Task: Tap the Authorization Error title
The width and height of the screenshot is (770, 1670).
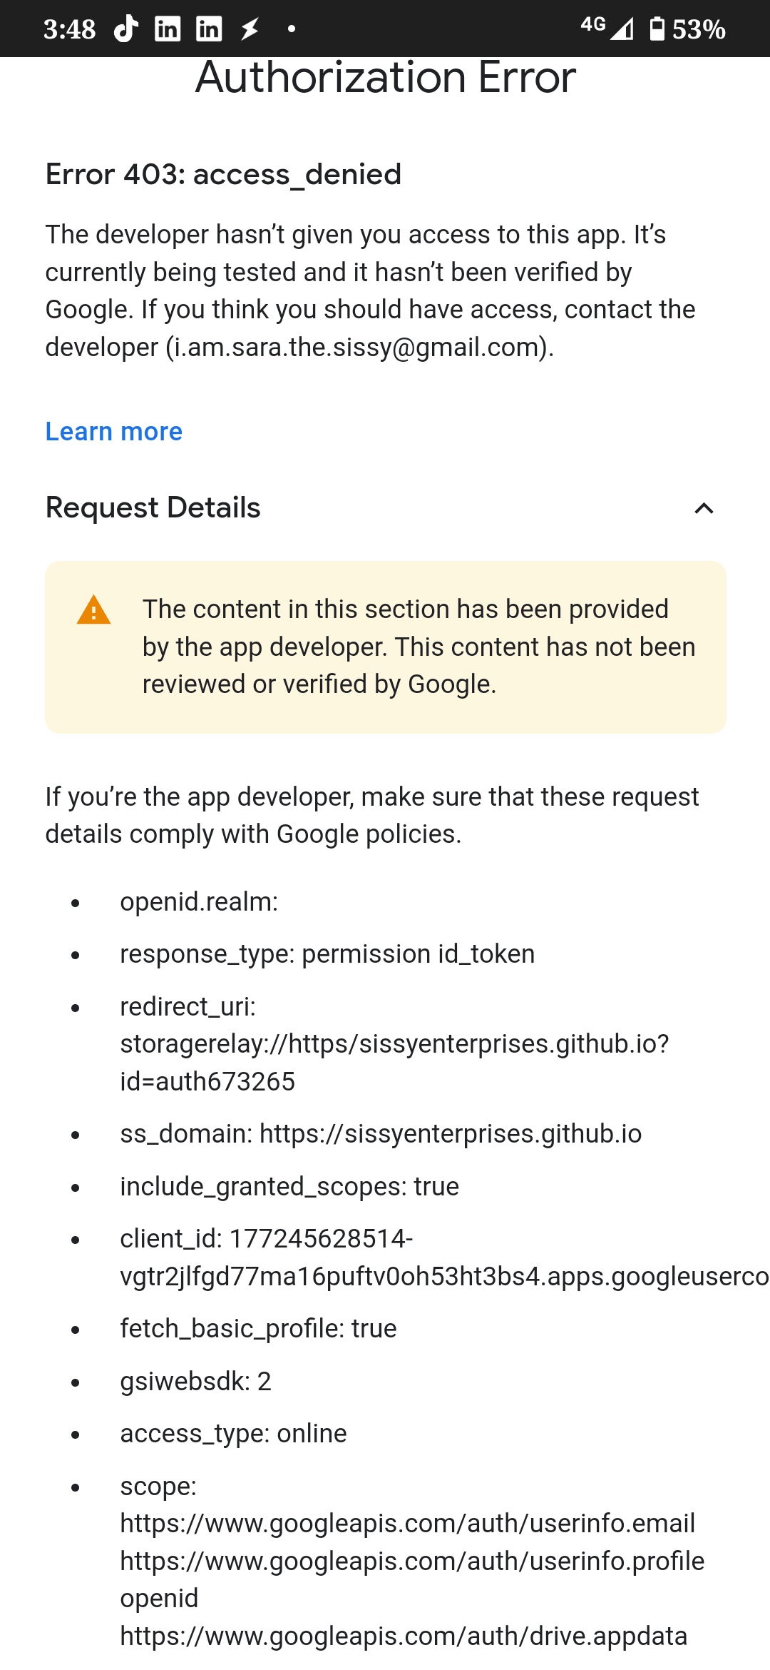Action: (x=384, y=77)
